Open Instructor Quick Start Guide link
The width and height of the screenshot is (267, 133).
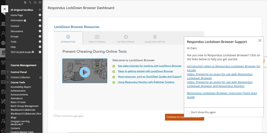tap(222, 95)
